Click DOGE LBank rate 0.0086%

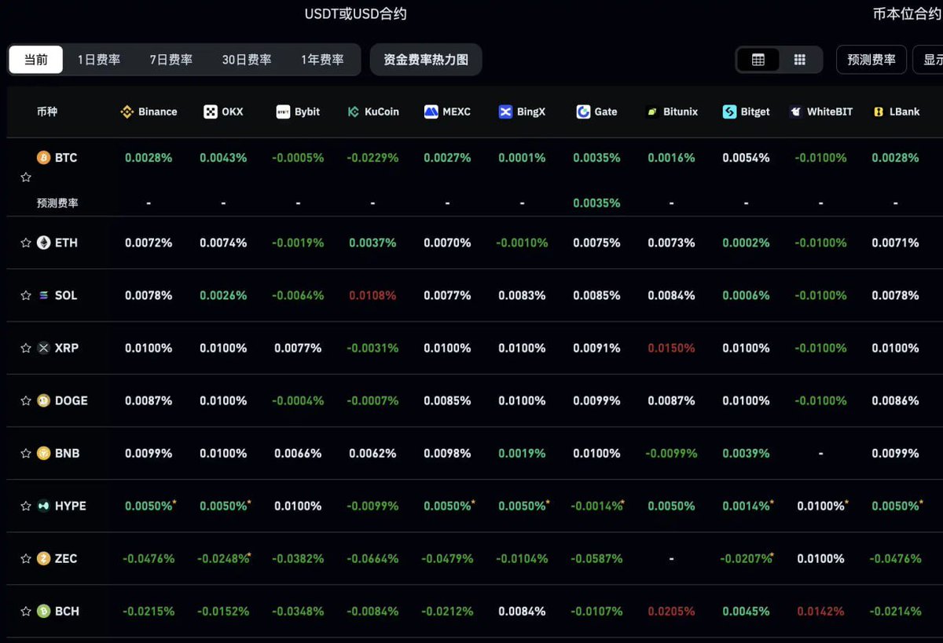click(x=895, y=400)
